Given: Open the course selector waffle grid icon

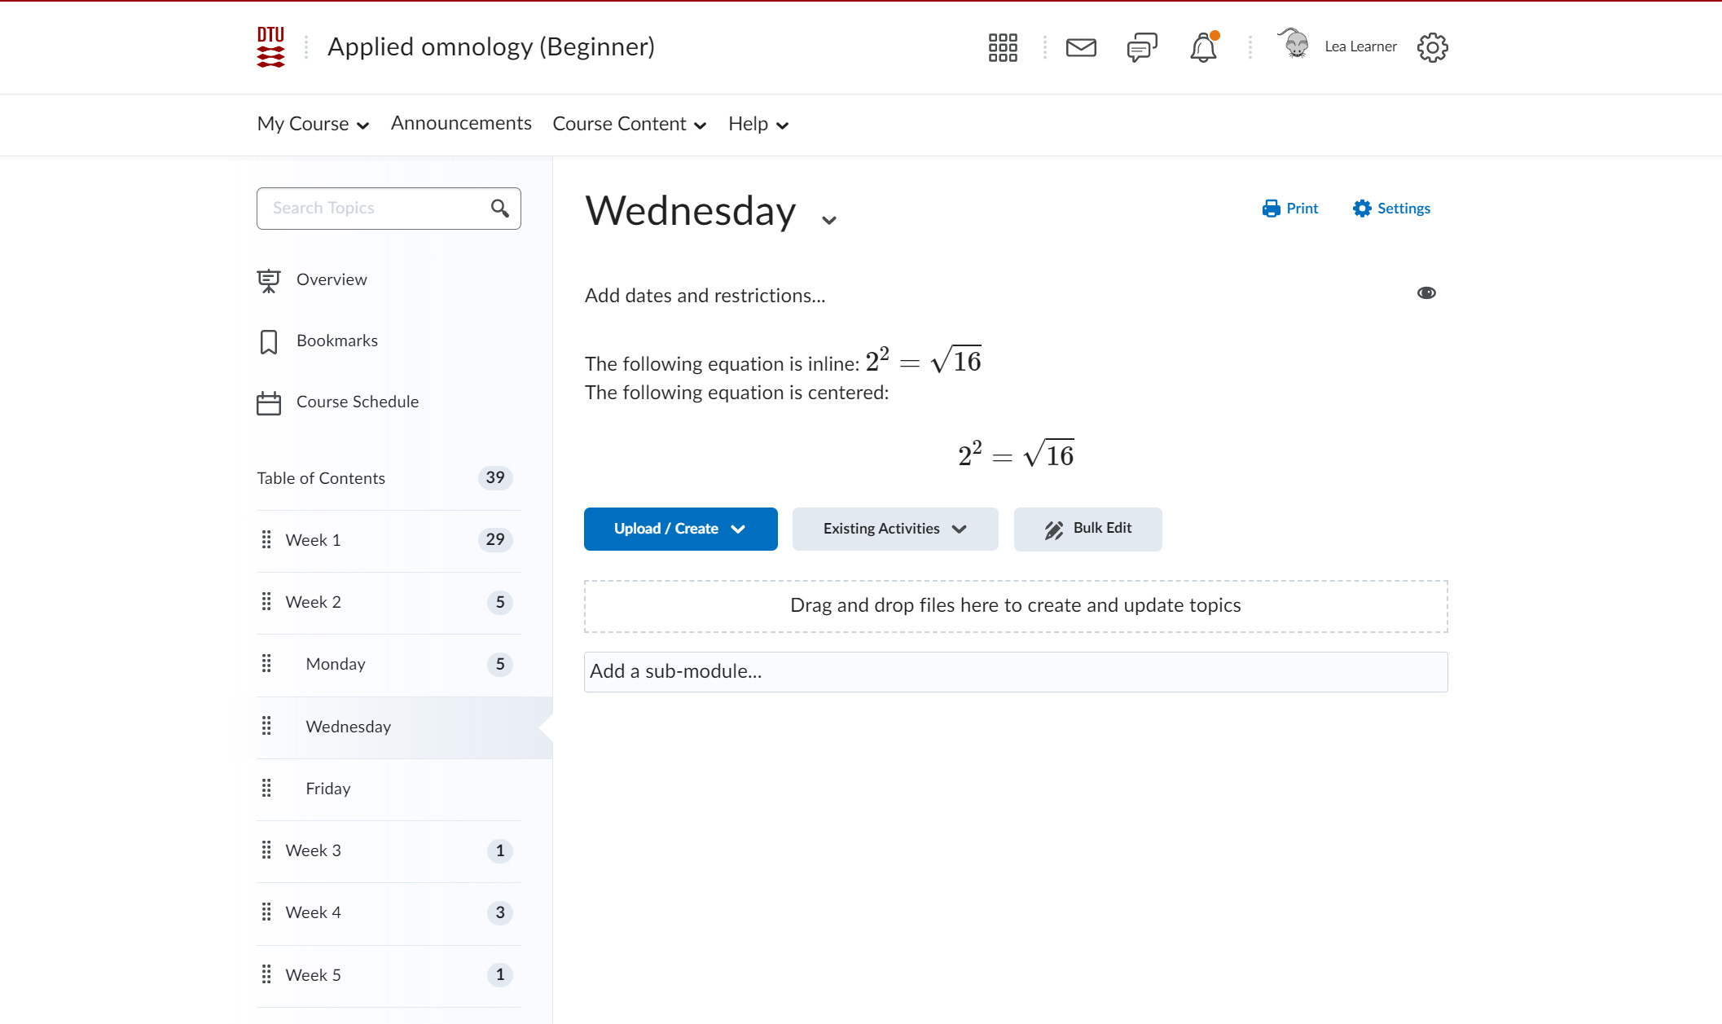Looking at the screenshot, I should coord(1003,47).
